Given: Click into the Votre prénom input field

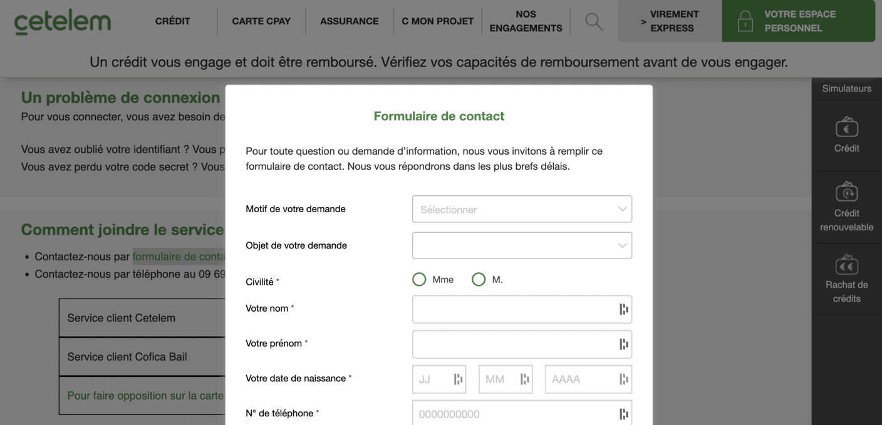Looking at the screenshot, I should click(522, 344).
